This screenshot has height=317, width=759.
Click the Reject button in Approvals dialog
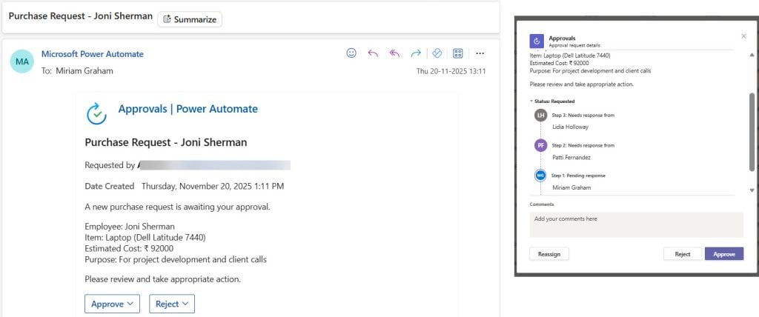click(x=683, y=254)
